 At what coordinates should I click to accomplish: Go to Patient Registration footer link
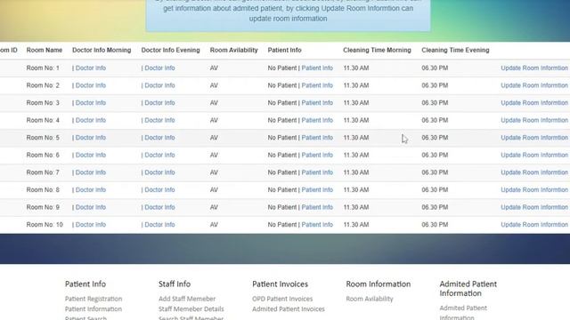coord(94,299)
